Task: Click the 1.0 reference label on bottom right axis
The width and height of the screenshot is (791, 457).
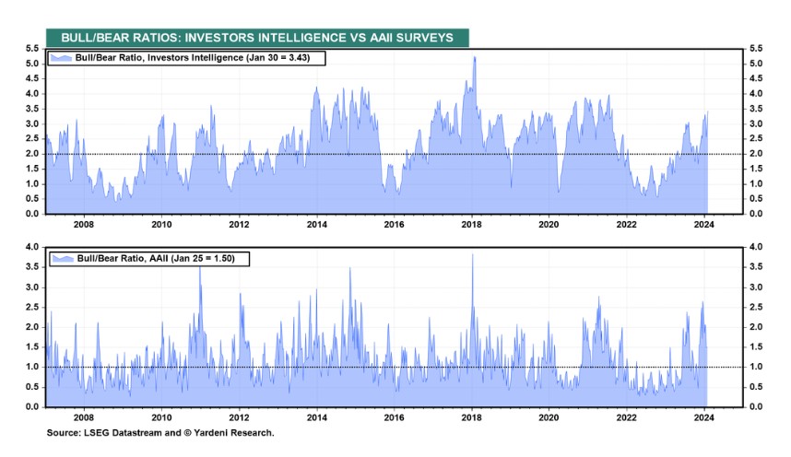Action: tap(756, 367)
